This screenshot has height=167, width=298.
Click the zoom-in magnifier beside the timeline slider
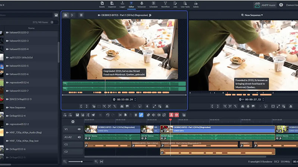click(96, 161)
